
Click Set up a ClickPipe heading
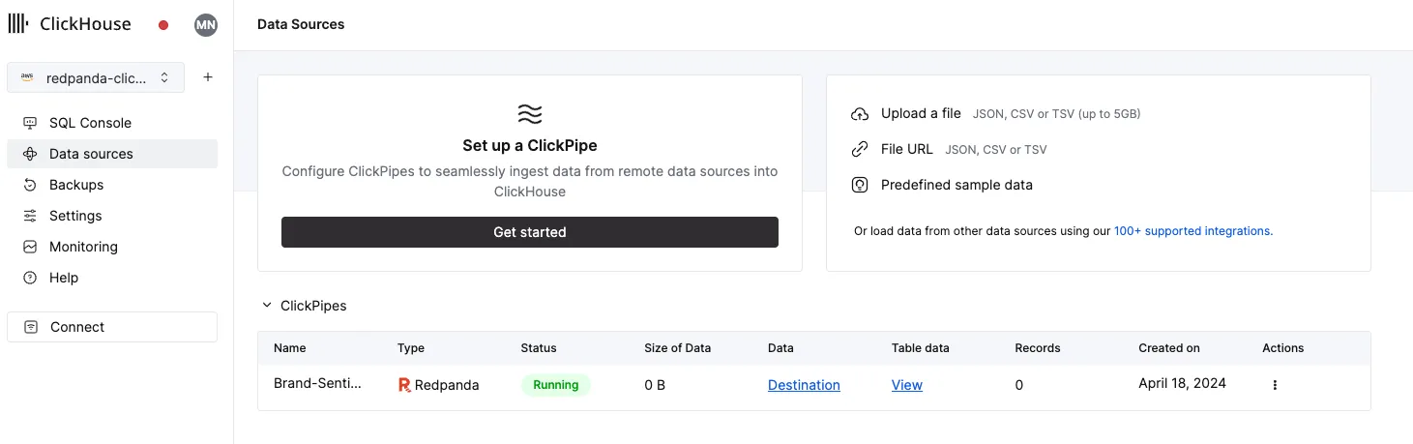pos(530,146)
